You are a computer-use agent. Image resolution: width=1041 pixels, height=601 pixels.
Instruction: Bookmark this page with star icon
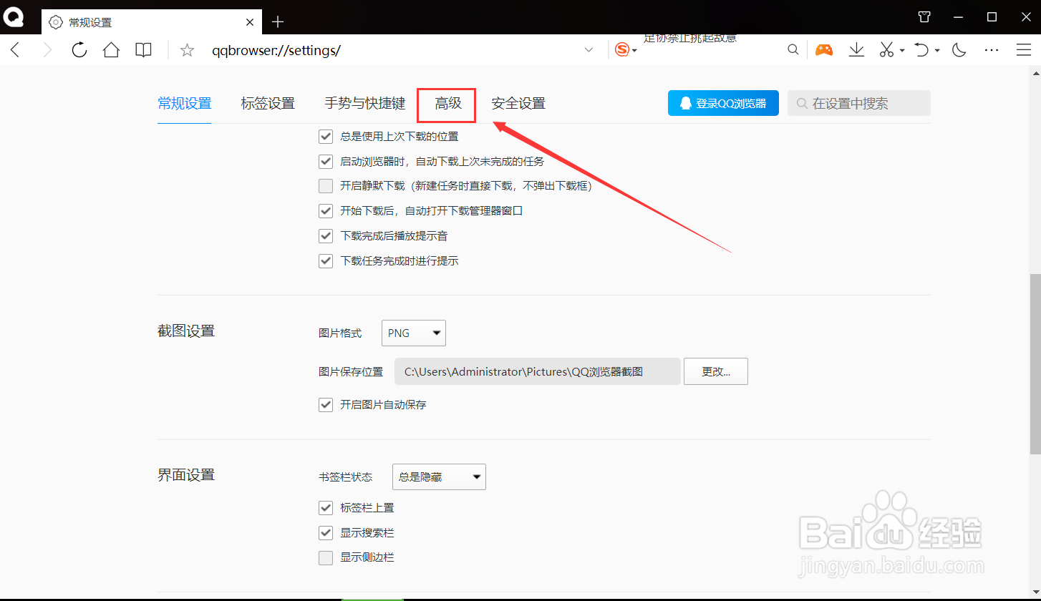coord(187,49)
